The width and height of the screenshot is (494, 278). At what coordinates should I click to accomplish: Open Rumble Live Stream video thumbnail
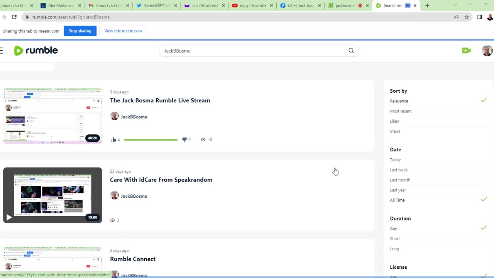(x=52, y=116)
